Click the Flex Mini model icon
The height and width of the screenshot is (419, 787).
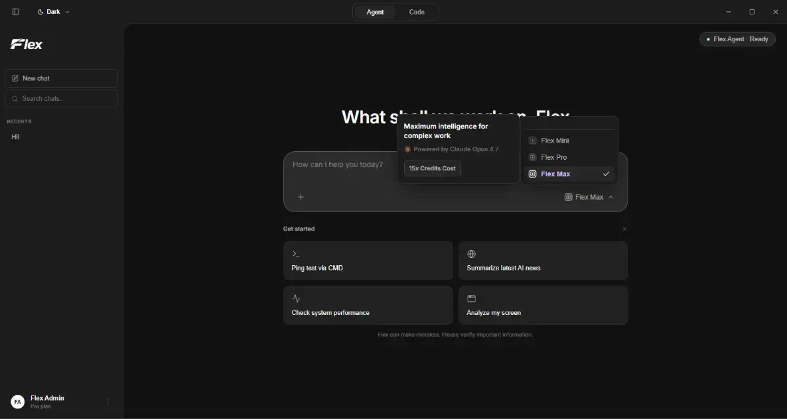pyautogui.click(x=533, y=141)
